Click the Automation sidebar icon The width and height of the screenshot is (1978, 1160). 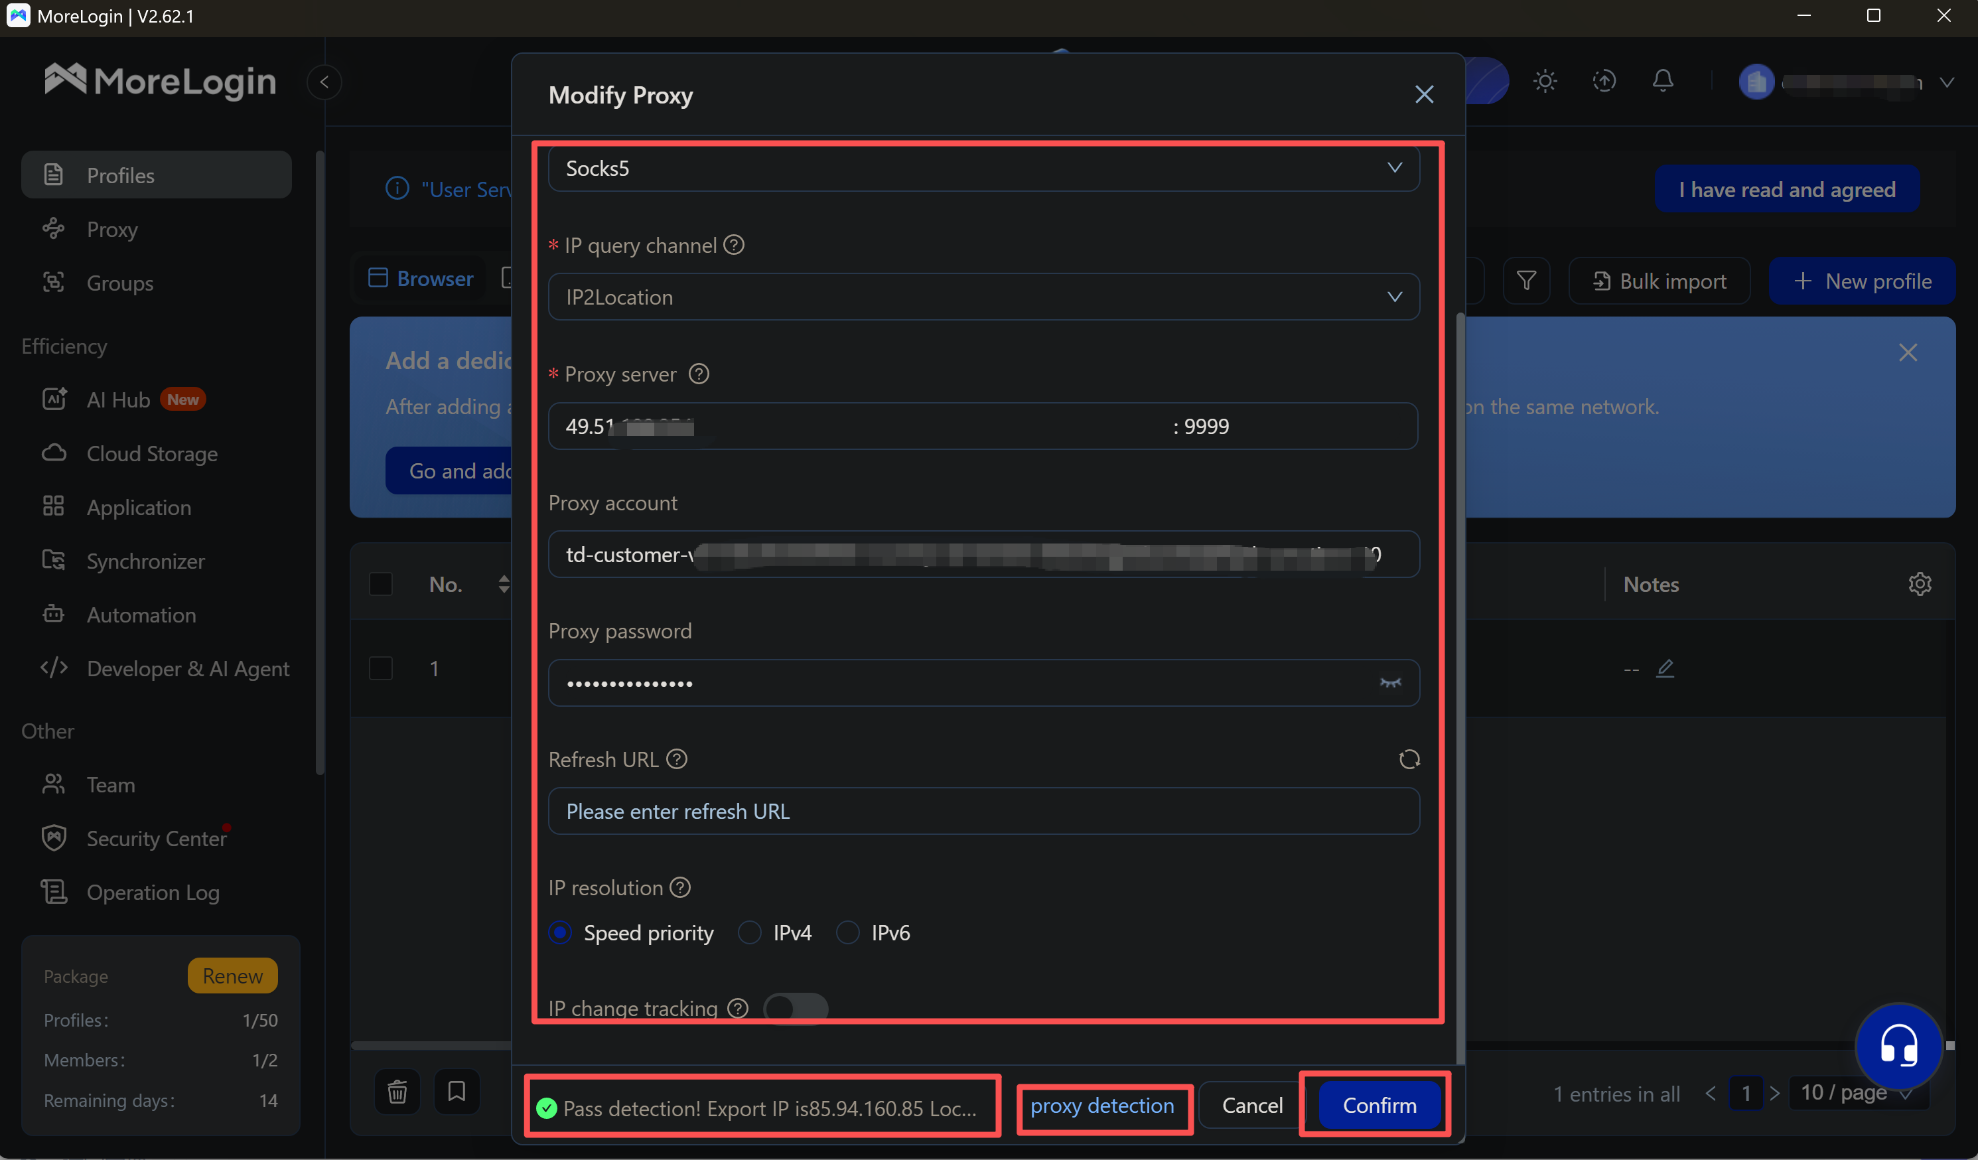[x=53, y=614]
